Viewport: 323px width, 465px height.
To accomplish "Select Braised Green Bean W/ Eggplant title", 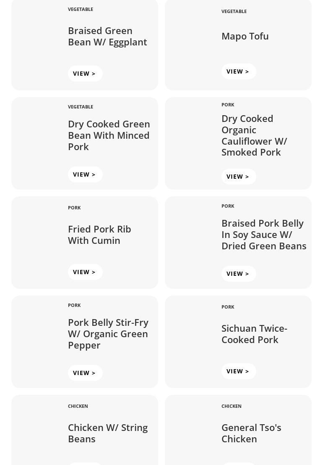I will [107, 36].
